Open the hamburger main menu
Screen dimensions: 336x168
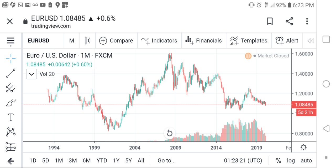click(11, 41)
